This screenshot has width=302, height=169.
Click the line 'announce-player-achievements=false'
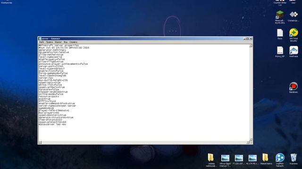[63, 64]
